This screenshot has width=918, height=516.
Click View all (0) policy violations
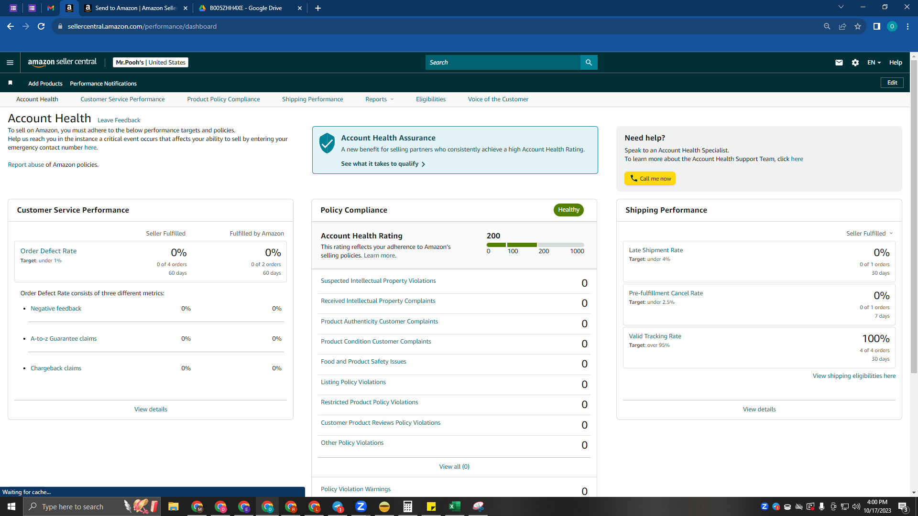[454, 467]
